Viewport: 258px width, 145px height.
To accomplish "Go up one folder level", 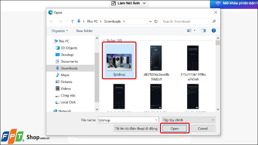I will pyautogui.click(x=72, y=21).
